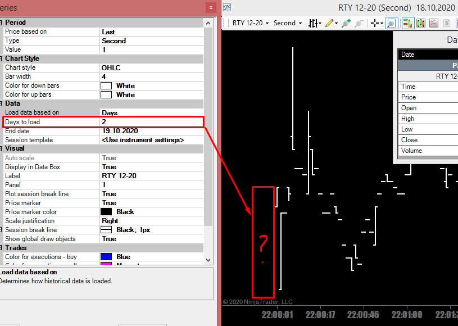Screen dimensions: 458x326
Task: Edit the Label field RTY 12-20
Action: (x=152, y=176)
